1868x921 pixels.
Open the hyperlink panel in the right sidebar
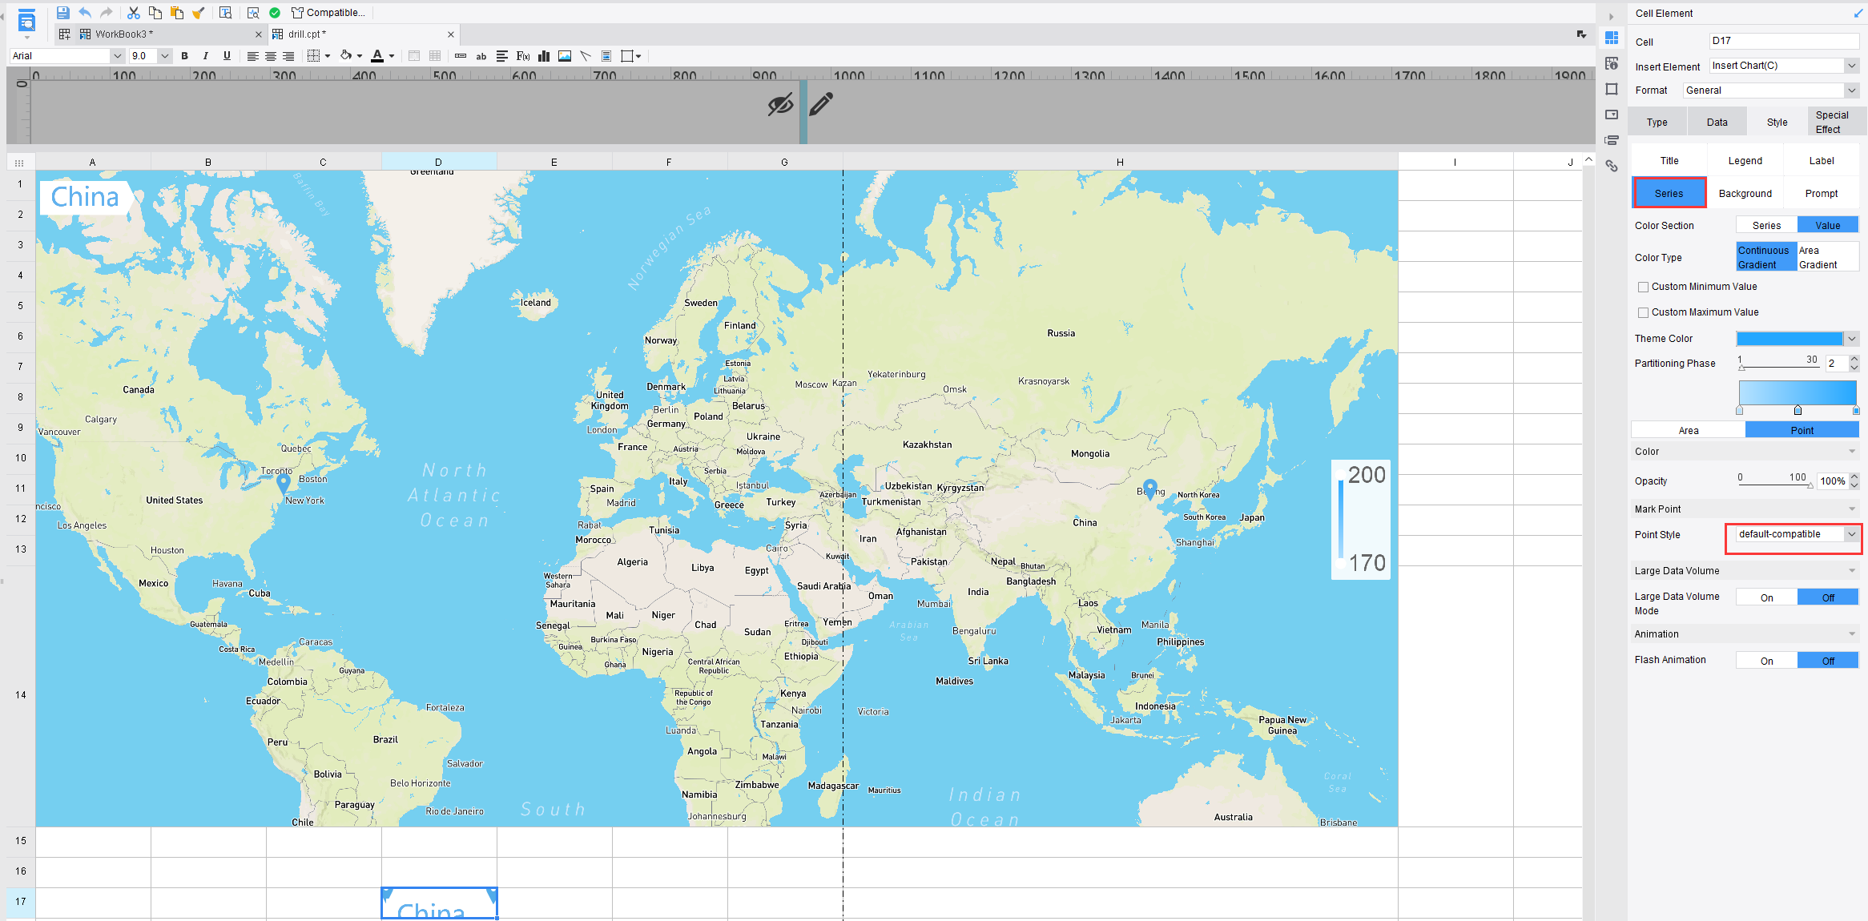coord(1612,166)
